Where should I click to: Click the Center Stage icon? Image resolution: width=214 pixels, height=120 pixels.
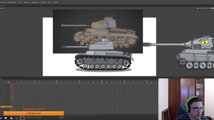coord(205,8)
